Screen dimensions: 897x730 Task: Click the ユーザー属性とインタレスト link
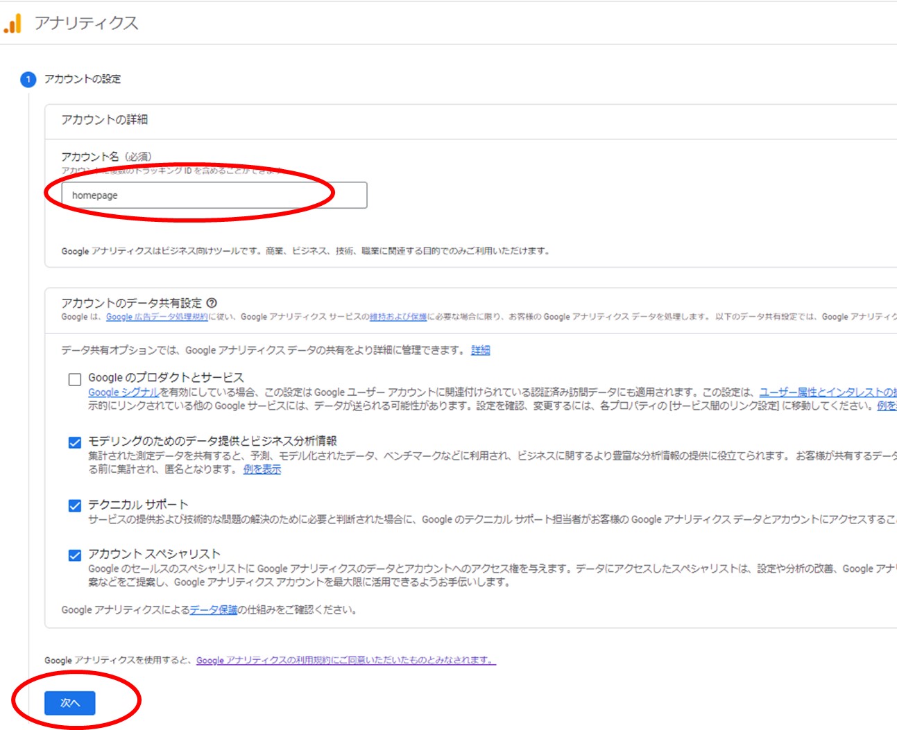(828, 392)
